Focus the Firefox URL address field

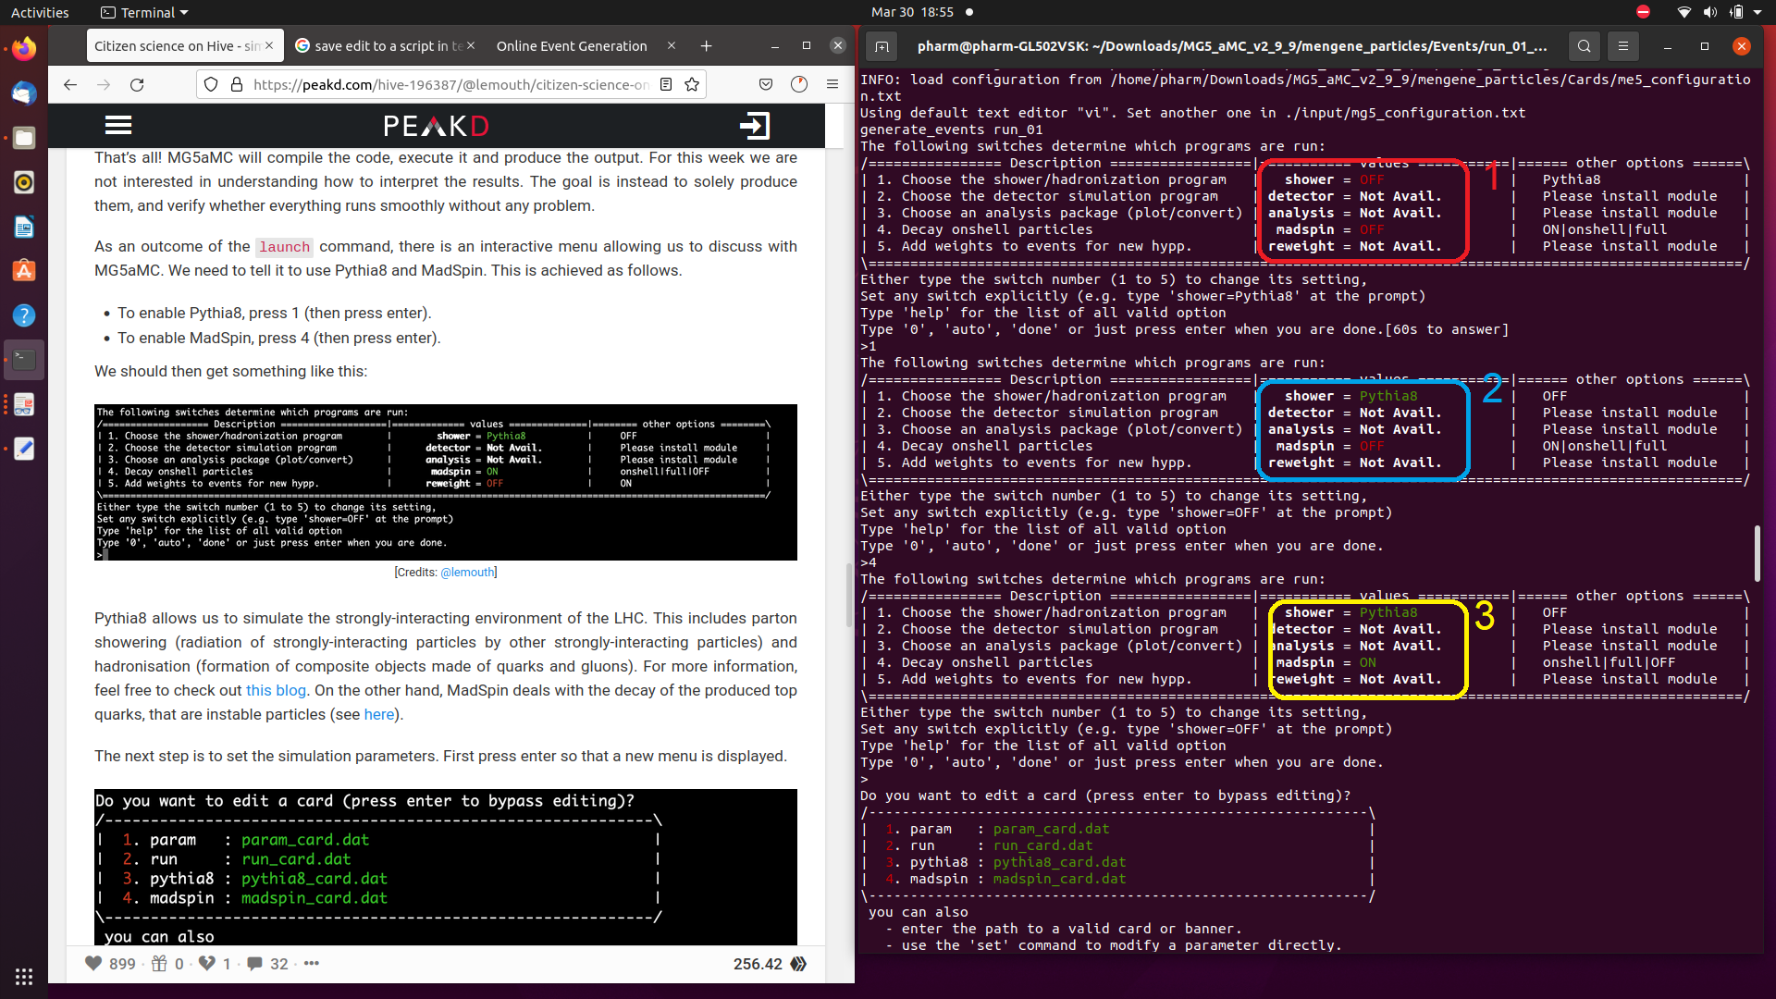(450, 84)
